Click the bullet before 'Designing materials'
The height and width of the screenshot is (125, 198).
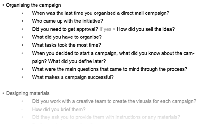coord(3,93)
